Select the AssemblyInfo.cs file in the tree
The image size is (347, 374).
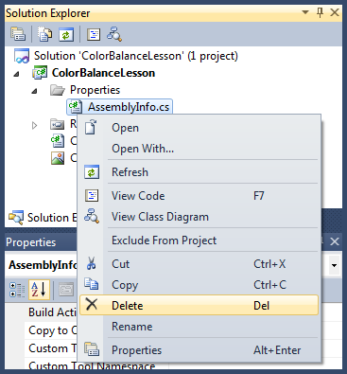tap(119, 107)
